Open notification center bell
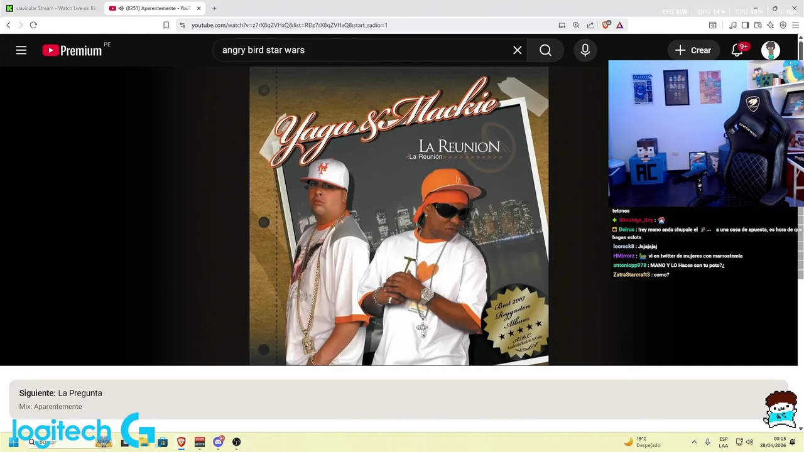Screen dimensions: 804x452 click(793, 442)
